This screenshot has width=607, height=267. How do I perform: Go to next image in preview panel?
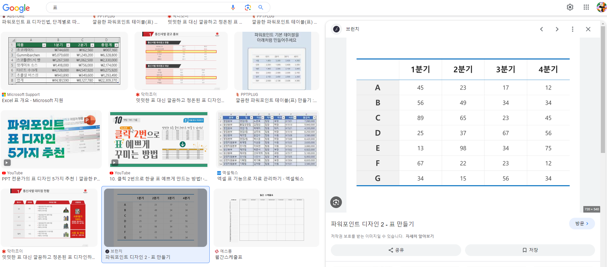click(557, 29)
